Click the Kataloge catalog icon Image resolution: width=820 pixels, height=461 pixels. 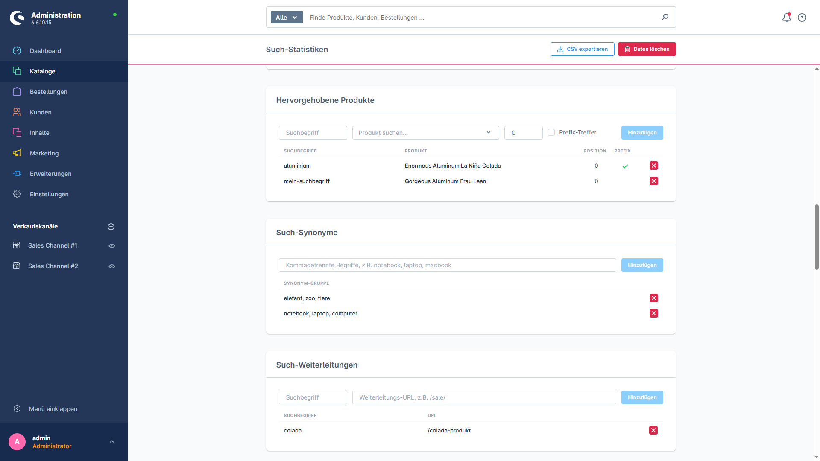17,71
